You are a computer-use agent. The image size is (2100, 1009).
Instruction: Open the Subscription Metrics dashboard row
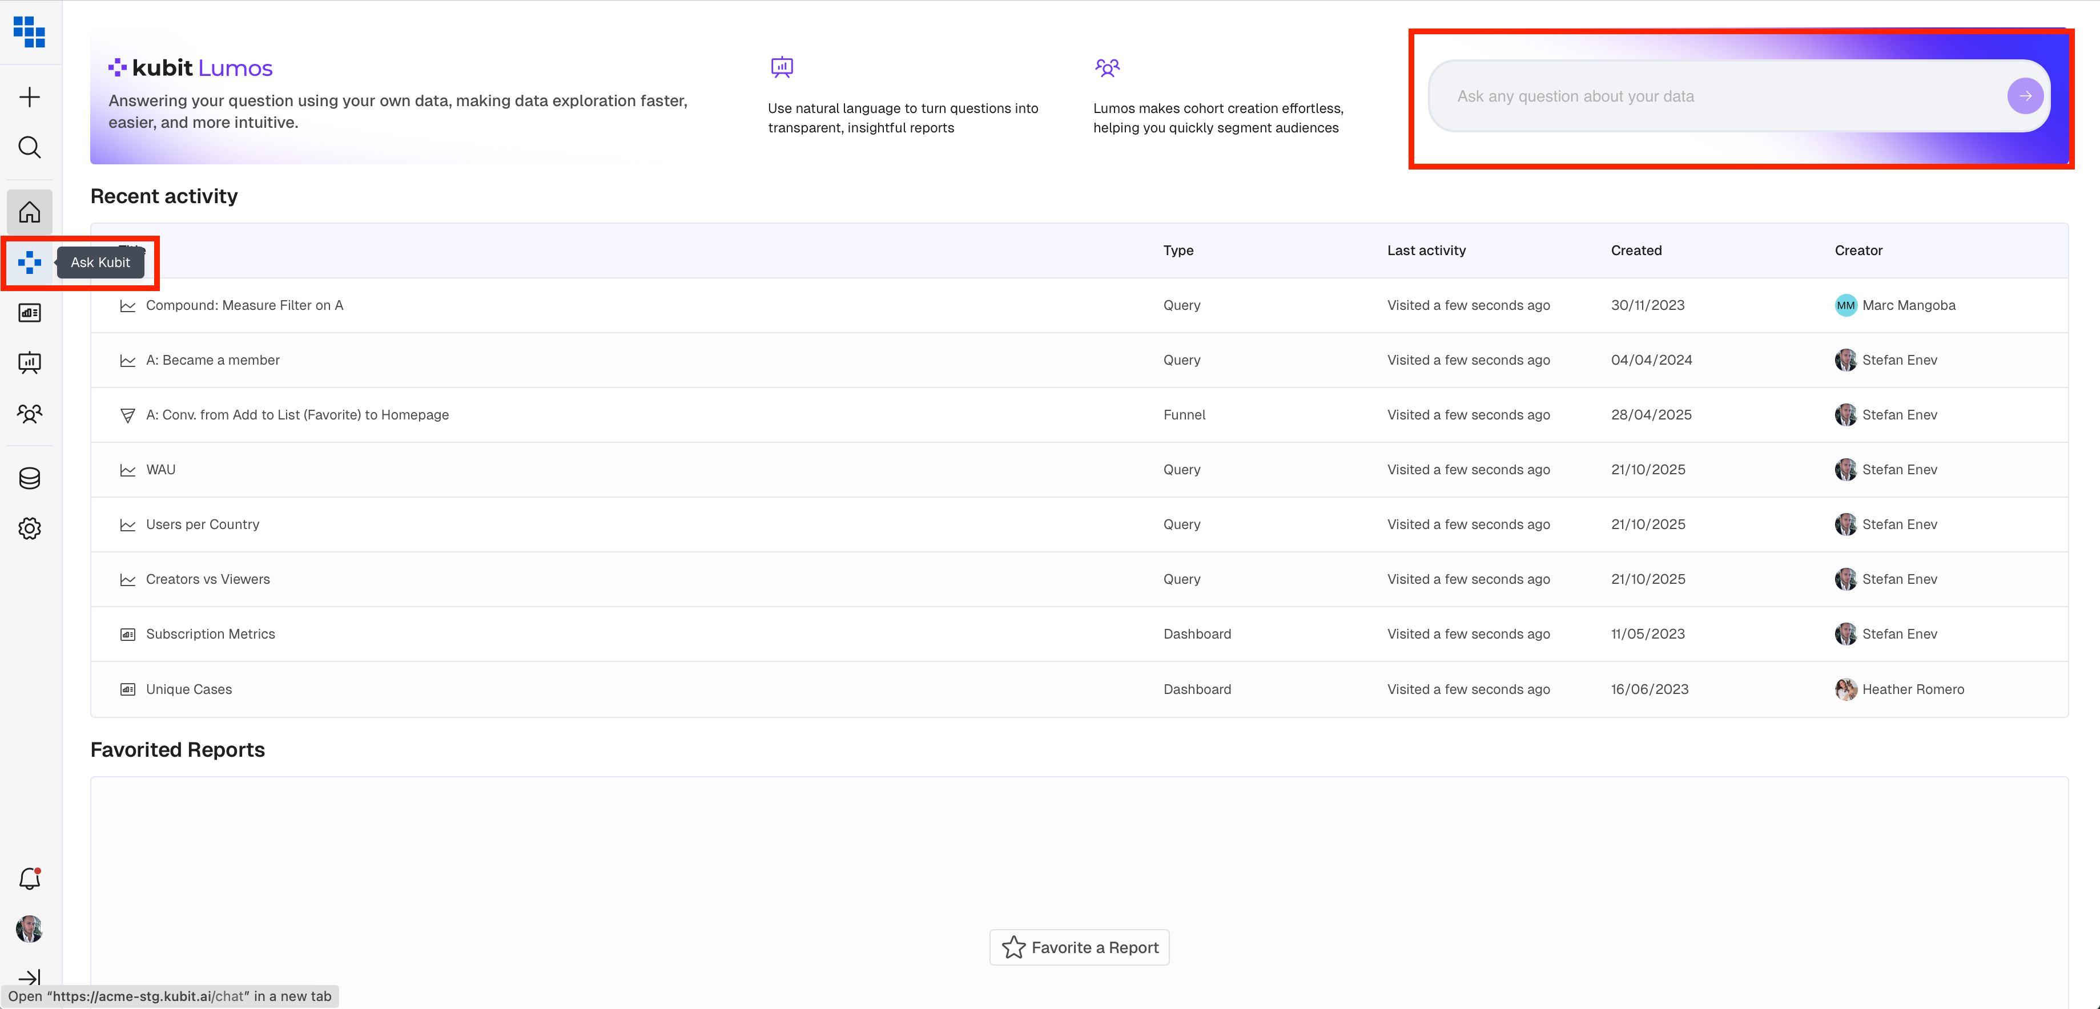click(210, 634)
